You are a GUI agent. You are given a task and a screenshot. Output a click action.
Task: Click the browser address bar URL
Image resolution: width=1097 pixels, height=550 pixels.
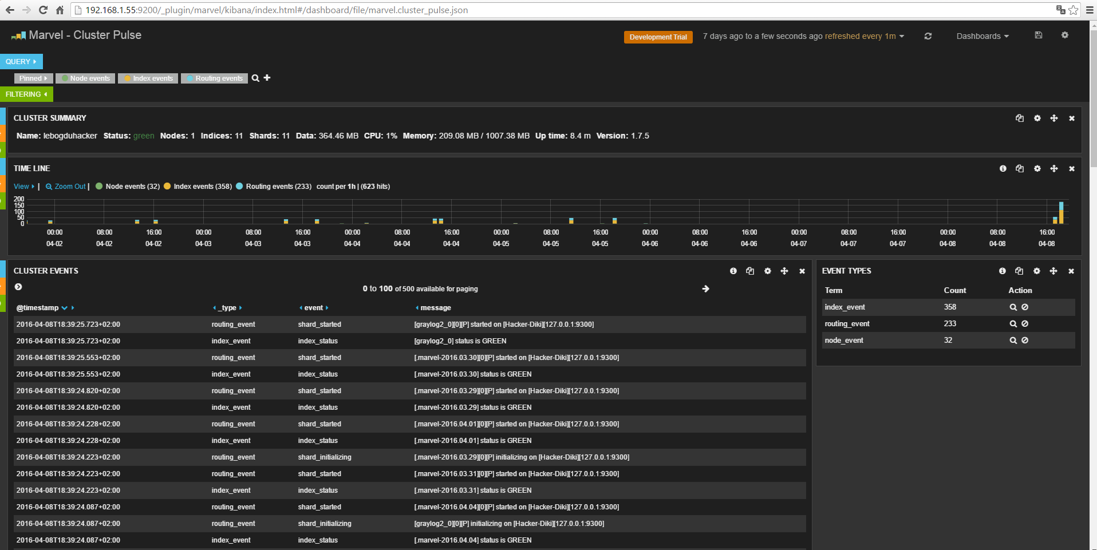277,10
